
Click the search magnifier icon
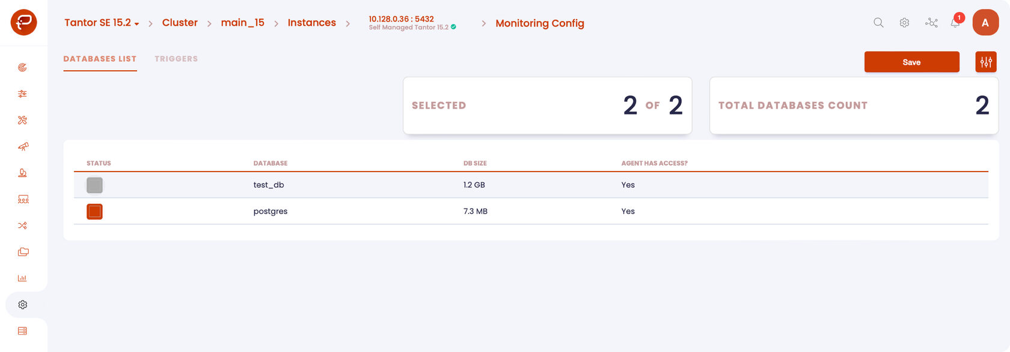[x=878, y=23]
